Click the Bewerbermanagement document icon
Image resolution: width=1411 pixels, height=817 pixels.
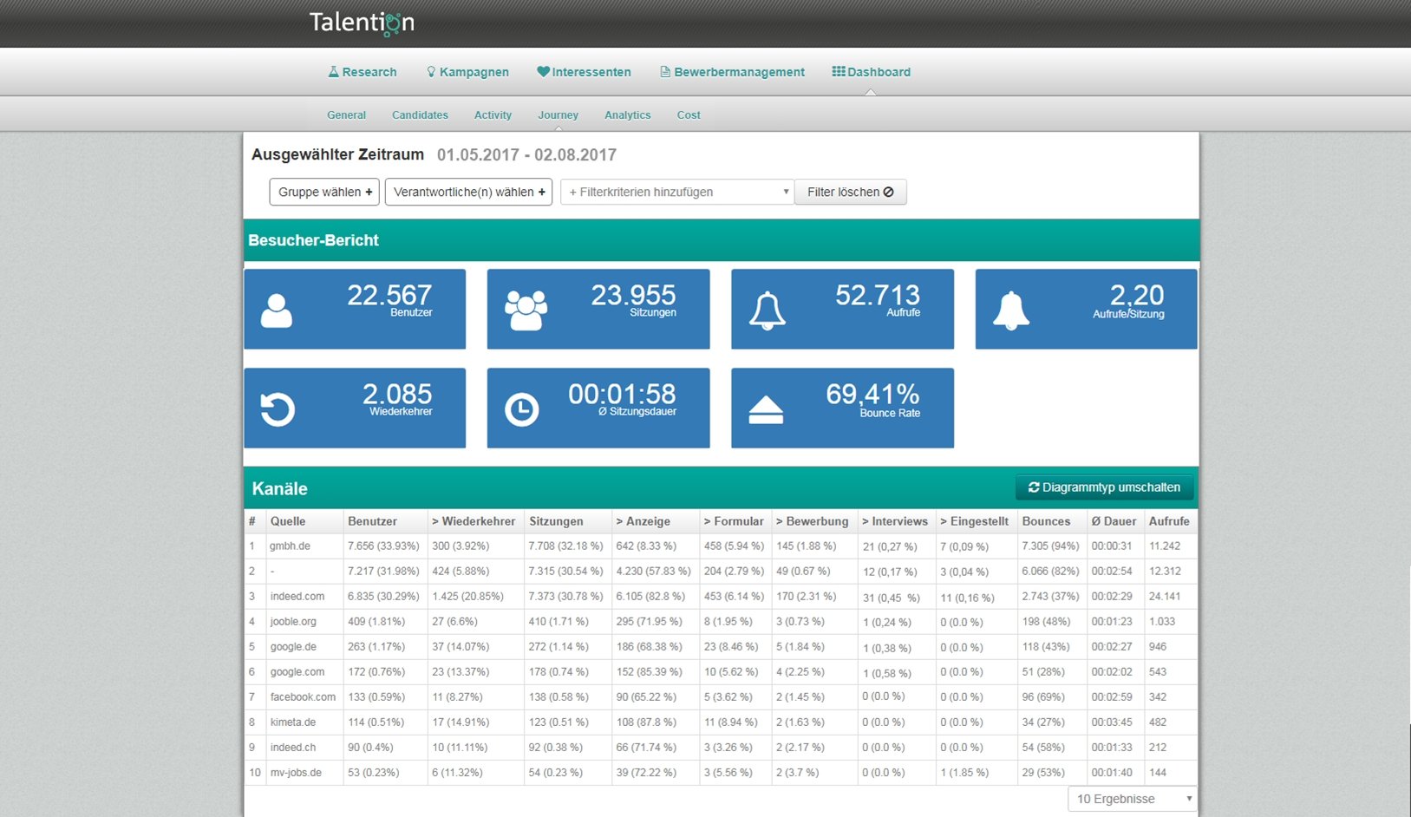coord(665,72)
